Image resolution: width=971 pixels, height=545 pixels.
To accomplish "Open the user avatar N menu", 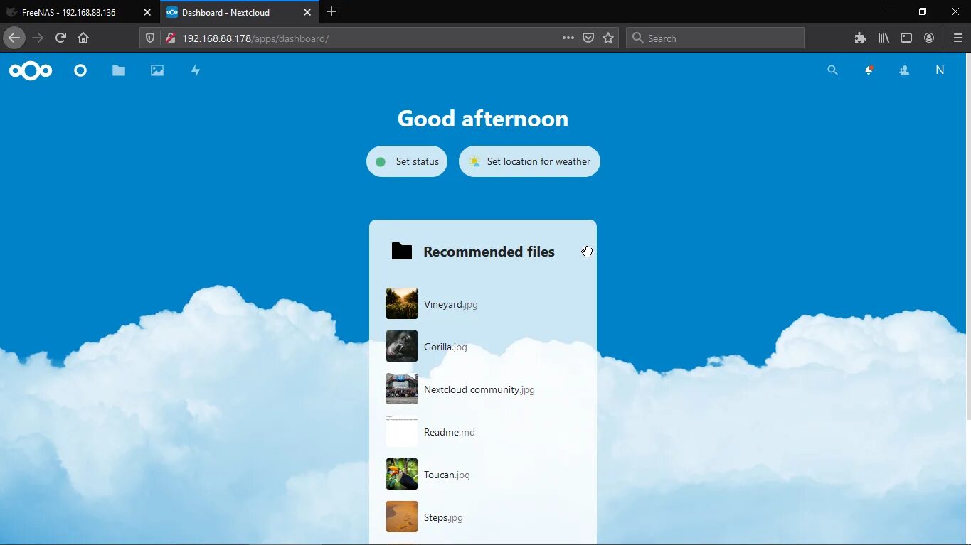I will pyautogui.click(x=940, y=70).
